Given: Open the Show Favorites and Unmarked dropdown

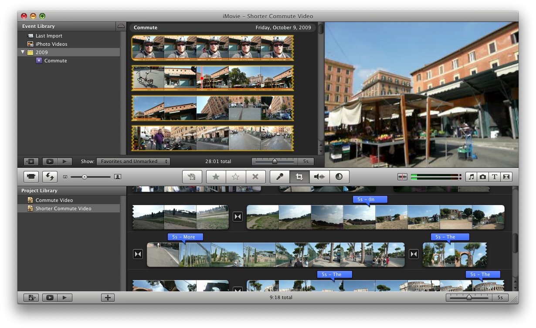Looking at the screenshot, I should 133,161.
